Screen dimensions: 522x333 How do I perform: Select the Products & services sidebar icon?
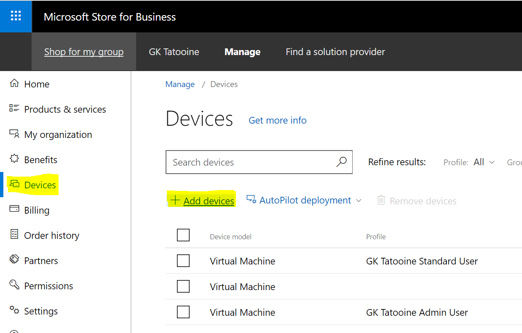click(x=13, y=109)
